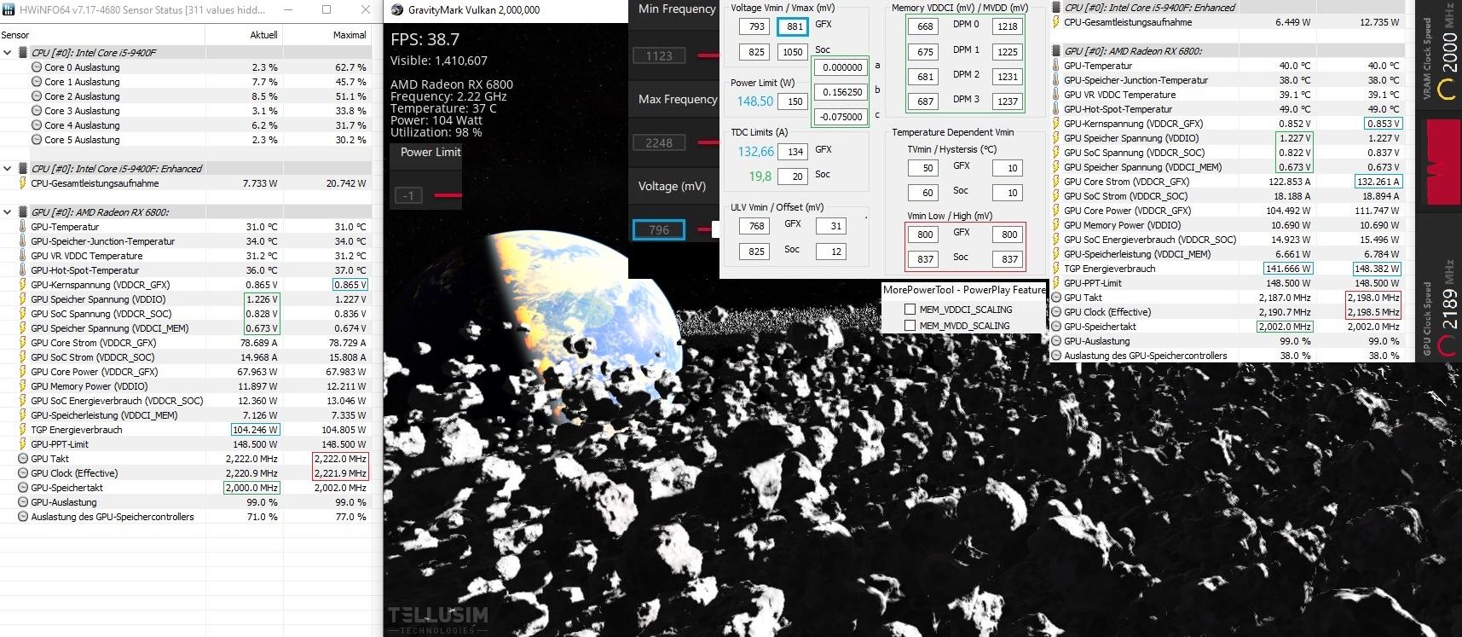Click the DPM 0 VDDCI field showing 668
This screenshot has width=1462, height=637.
pyautogui.click(x=925, y=27)
